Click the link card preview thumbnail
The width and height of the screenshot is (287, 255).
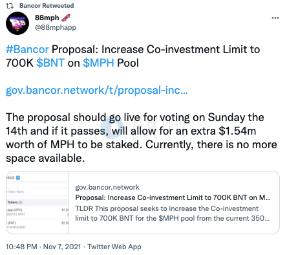pos(37,203)
